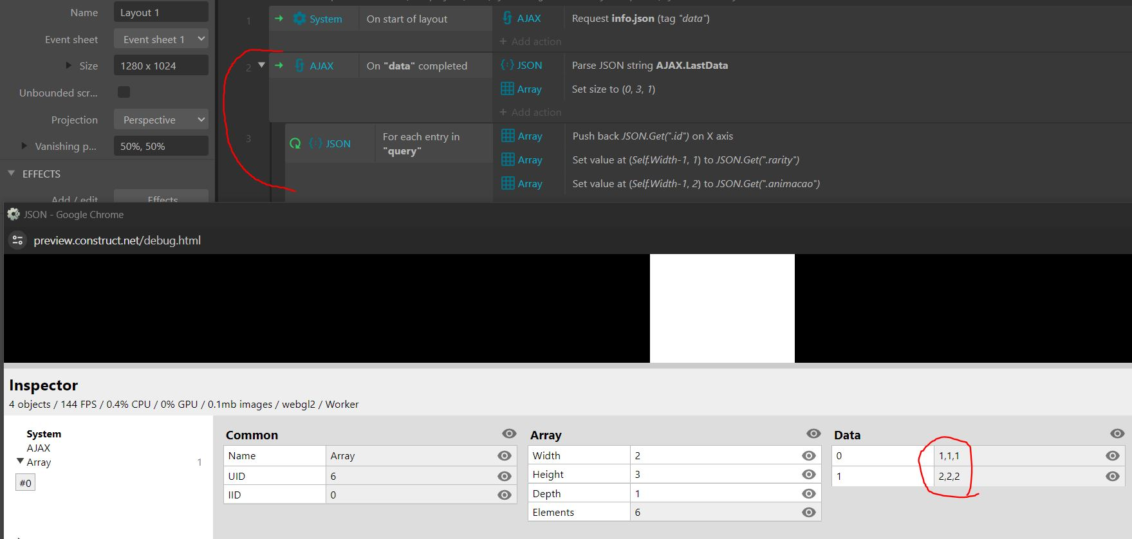Collapse event 2 sub-events arrow
The height and width of the screenshot is (539, 1132).
click(261, 65)
